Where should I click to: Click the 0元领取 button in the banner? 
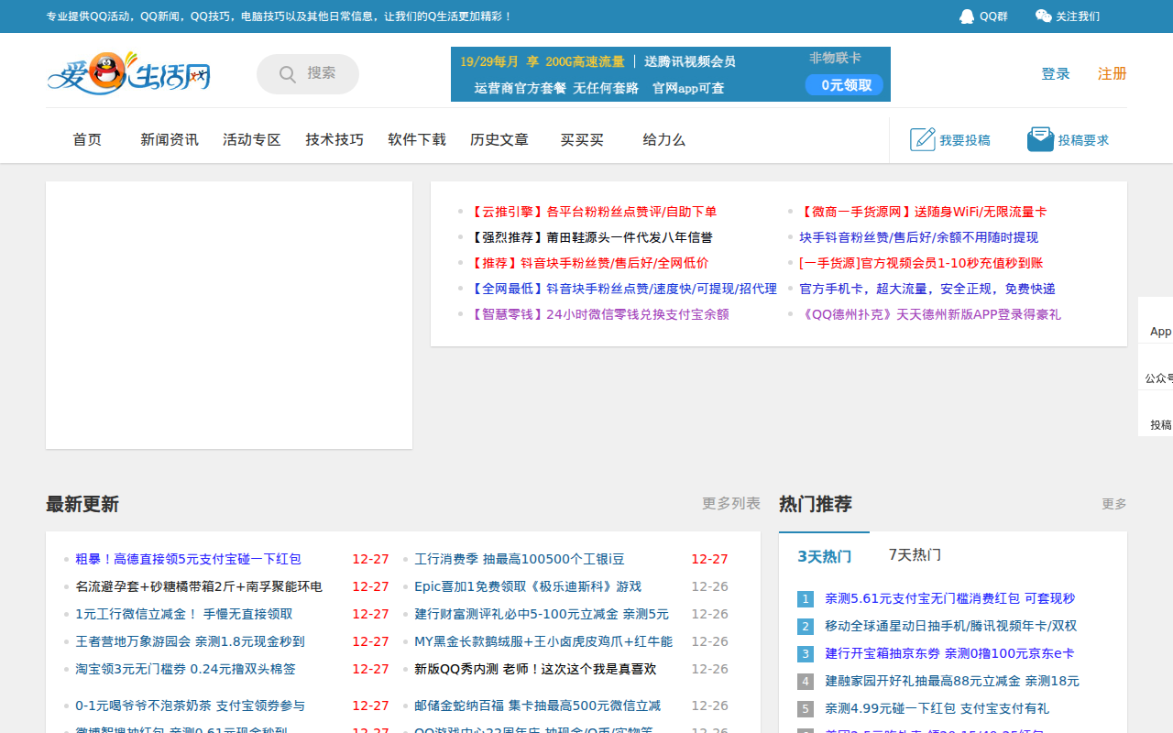(843, 84)
